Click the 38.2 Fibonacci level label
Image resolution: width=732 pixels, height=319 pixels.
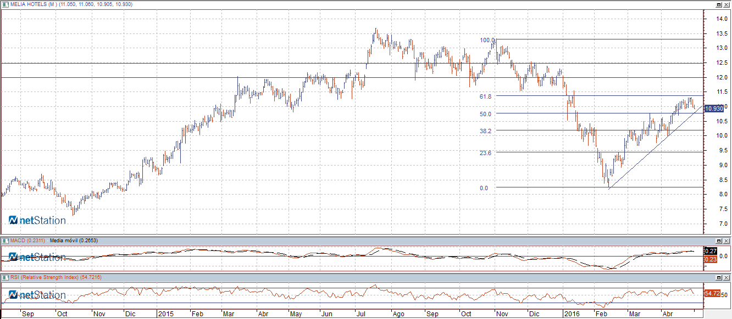pyautogui.click(x=485, y=131)
